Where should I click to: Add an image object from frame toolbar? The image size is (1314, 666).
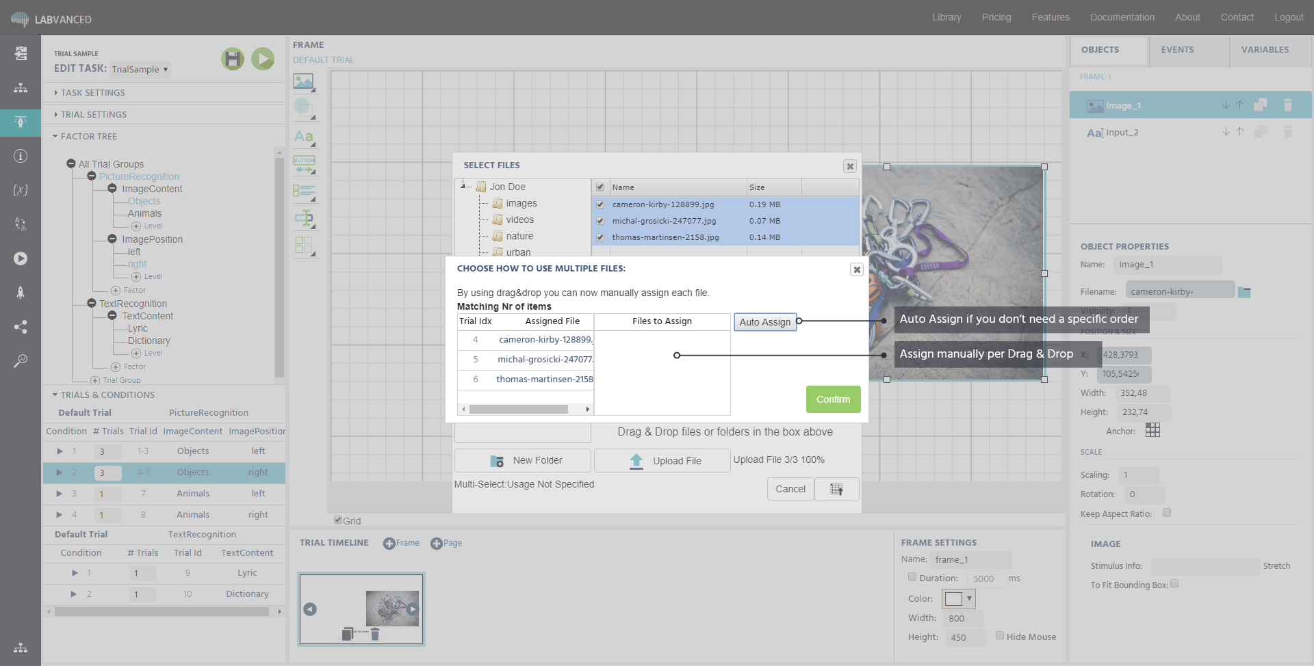point(304,82)
